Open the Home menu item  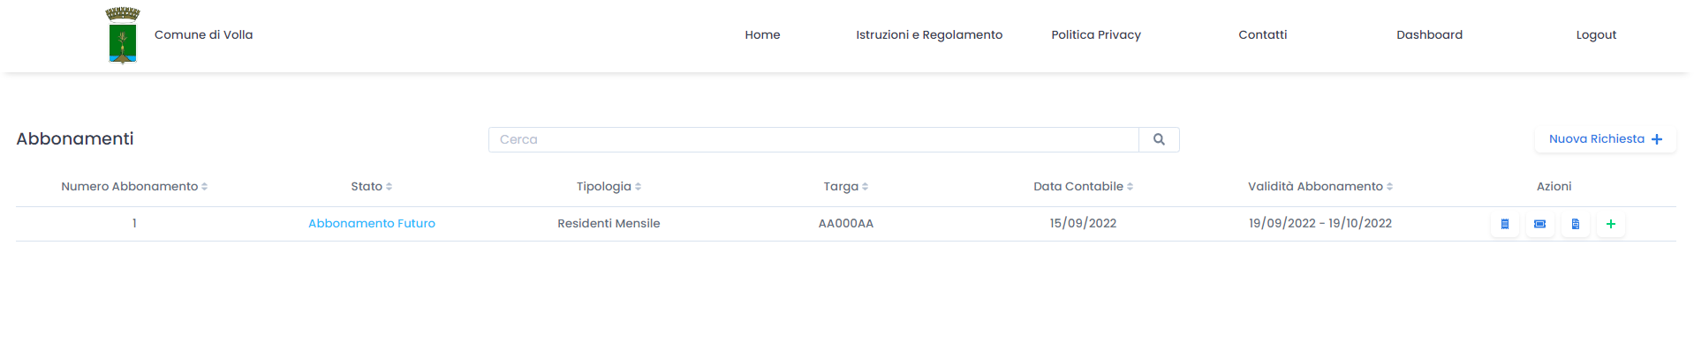tap(762, 35)
